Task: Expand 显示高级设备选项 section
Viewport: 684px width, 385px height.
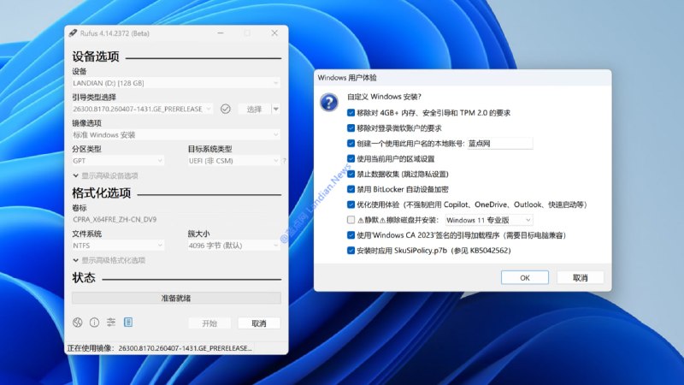Action: pyautogui.click(x=105, y=175)
